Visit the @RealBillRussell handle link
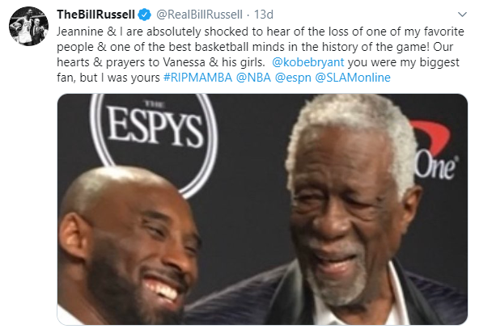479x329 pixels. point(199,15)
